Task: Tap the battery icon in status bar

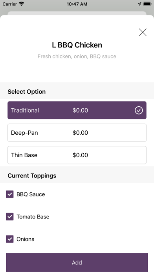Action: pos(148,4)
